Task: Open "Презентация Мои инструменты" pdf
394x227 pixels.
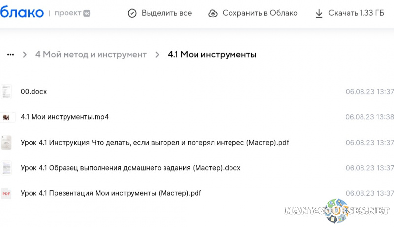Action: click(111, 193)
